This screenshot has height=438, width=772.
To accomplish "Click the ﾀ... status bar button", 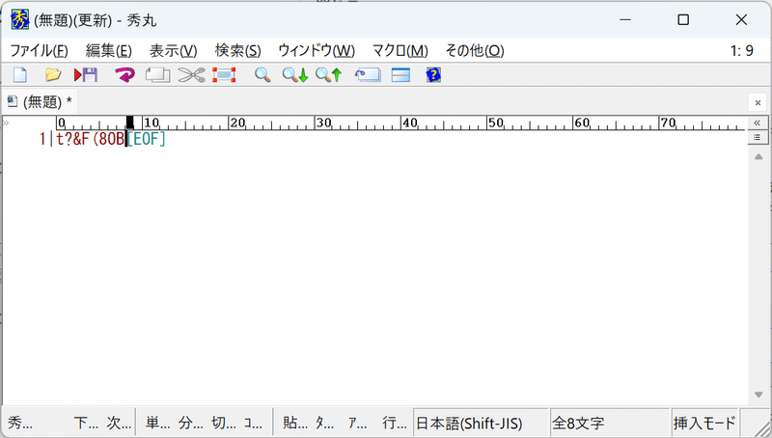I will pyautogui.click(x=324, y=423).
